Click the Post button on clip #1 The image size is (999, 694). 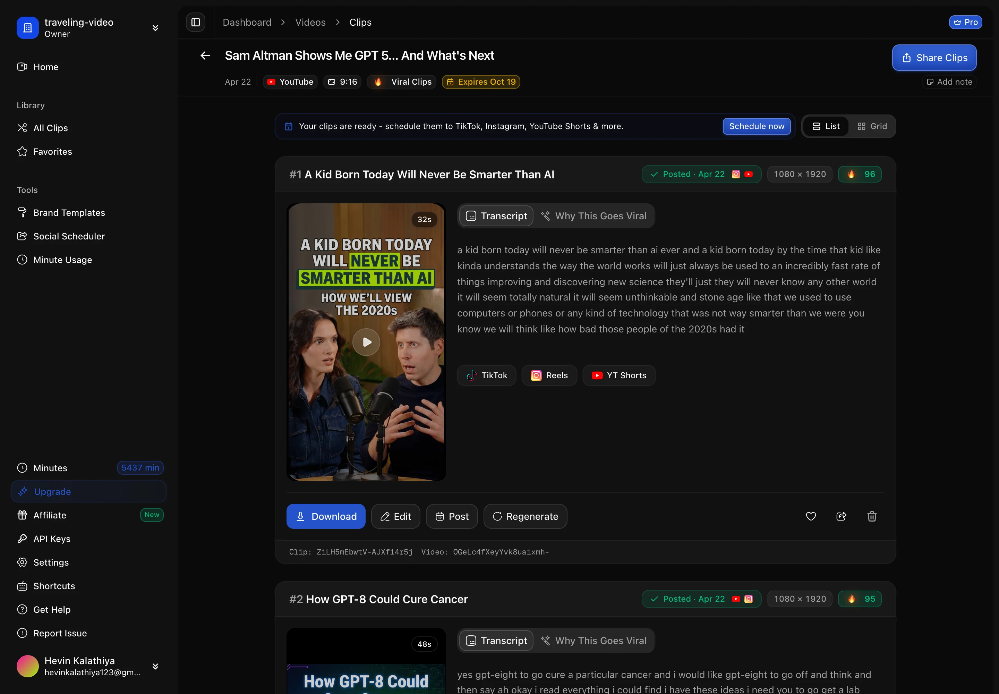(x=452, y=516)
